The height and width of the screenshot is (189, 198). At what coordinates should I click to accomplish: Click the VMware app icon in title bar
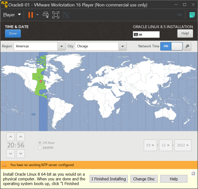pos(4,5)
